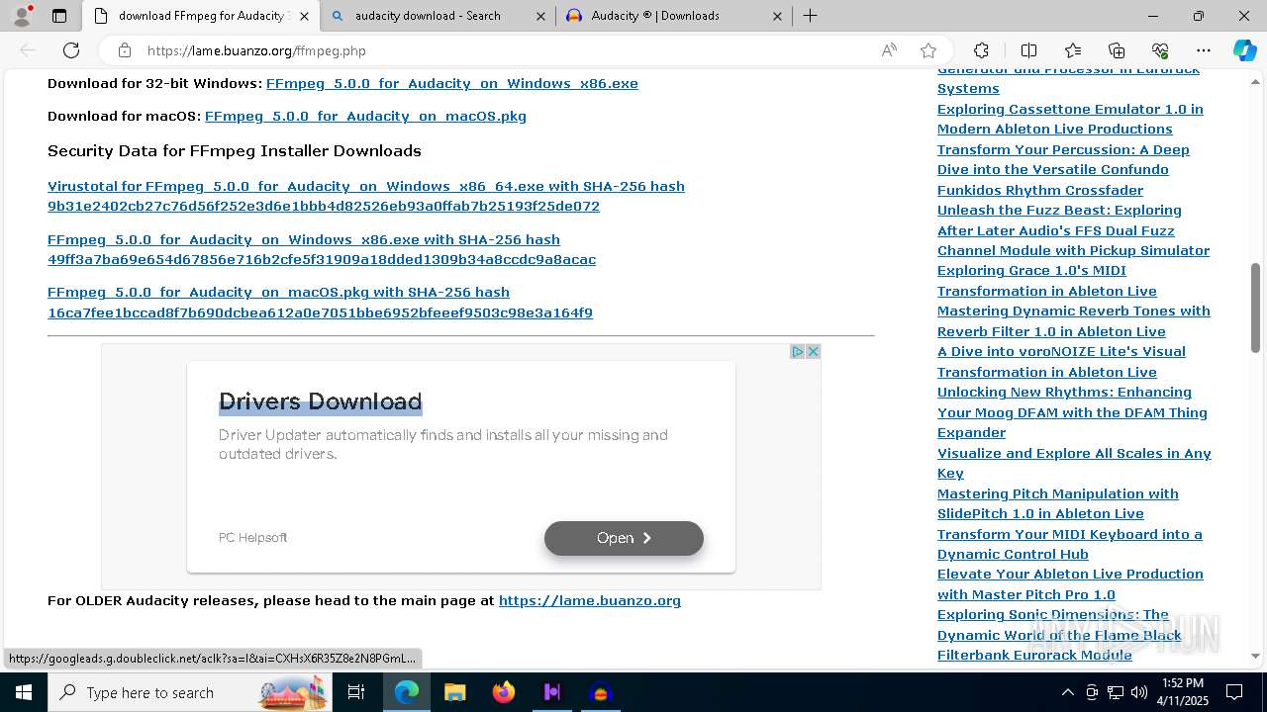The image size is (1267, 712).
Task: Click the browser refresh button
Action: coord(71,50)
